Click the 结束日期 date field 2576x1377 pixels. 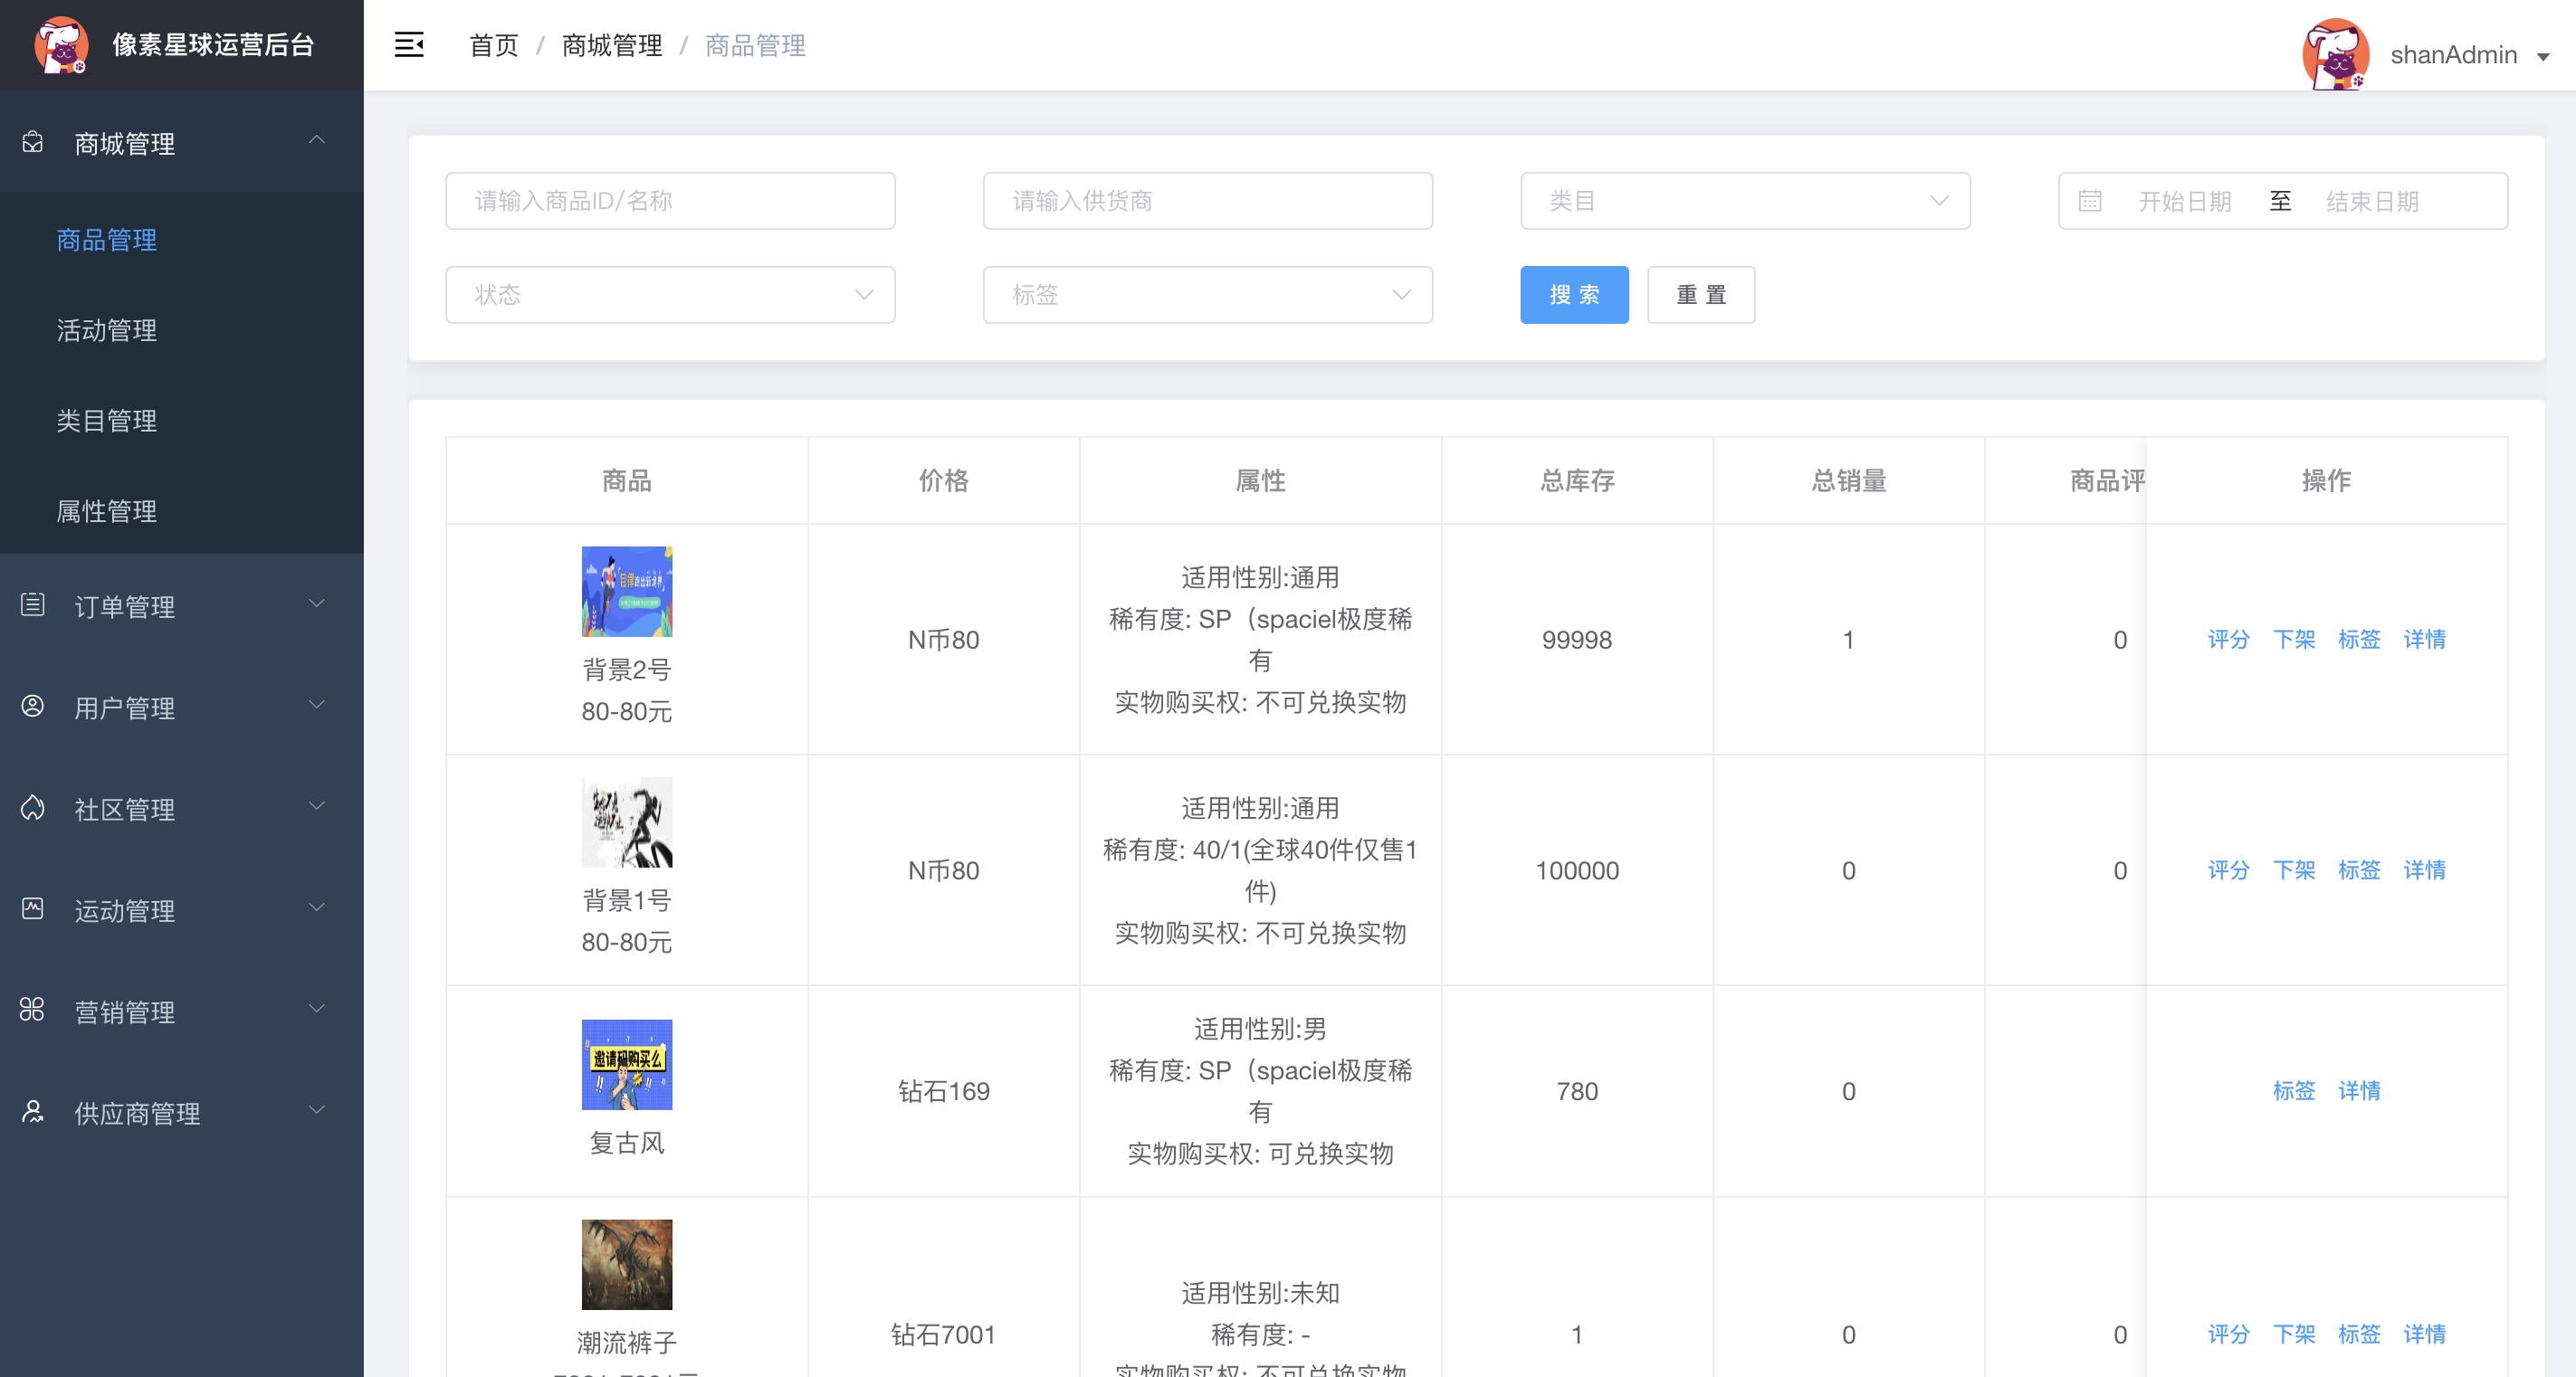click(x=2372, y=201)
